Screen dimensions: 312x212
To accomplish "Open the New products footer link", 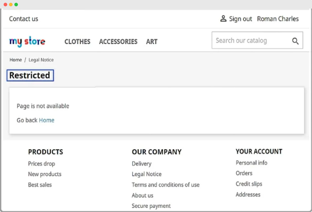I will click(x=45, y=174).
